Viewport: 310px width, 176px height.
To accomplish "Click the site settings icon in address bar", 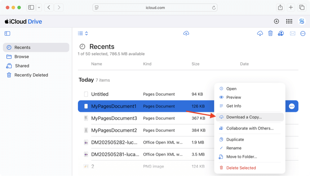I will pyautogui.click(x=97, y=8).
